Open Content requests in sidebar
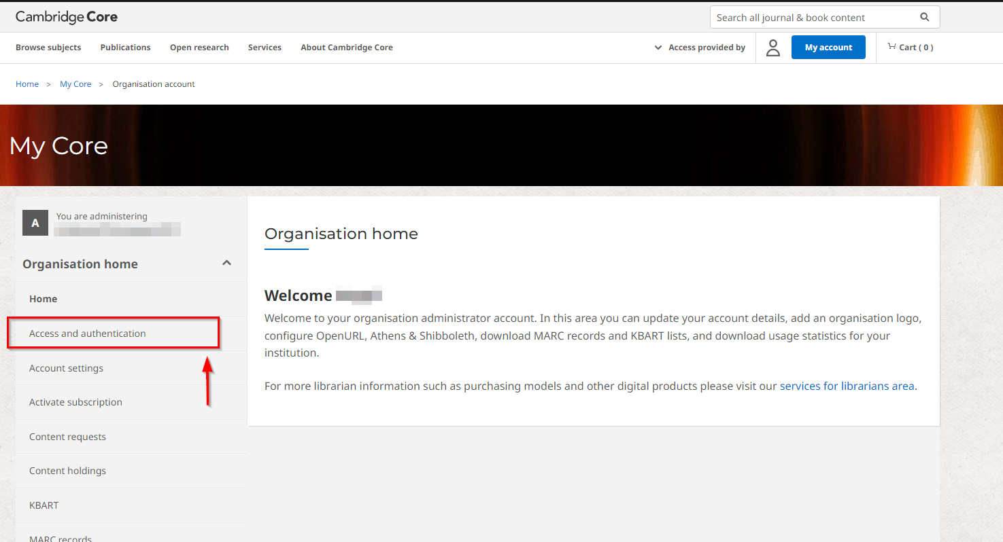Screen dimensions: 1003x542 coord(131,437)
